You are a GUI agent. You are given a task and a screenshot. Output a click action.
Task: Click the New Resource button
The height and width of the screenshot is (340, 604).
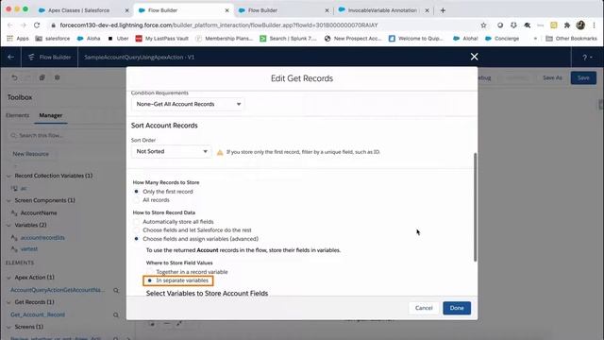pyautogui.click(x=31, y=154)
